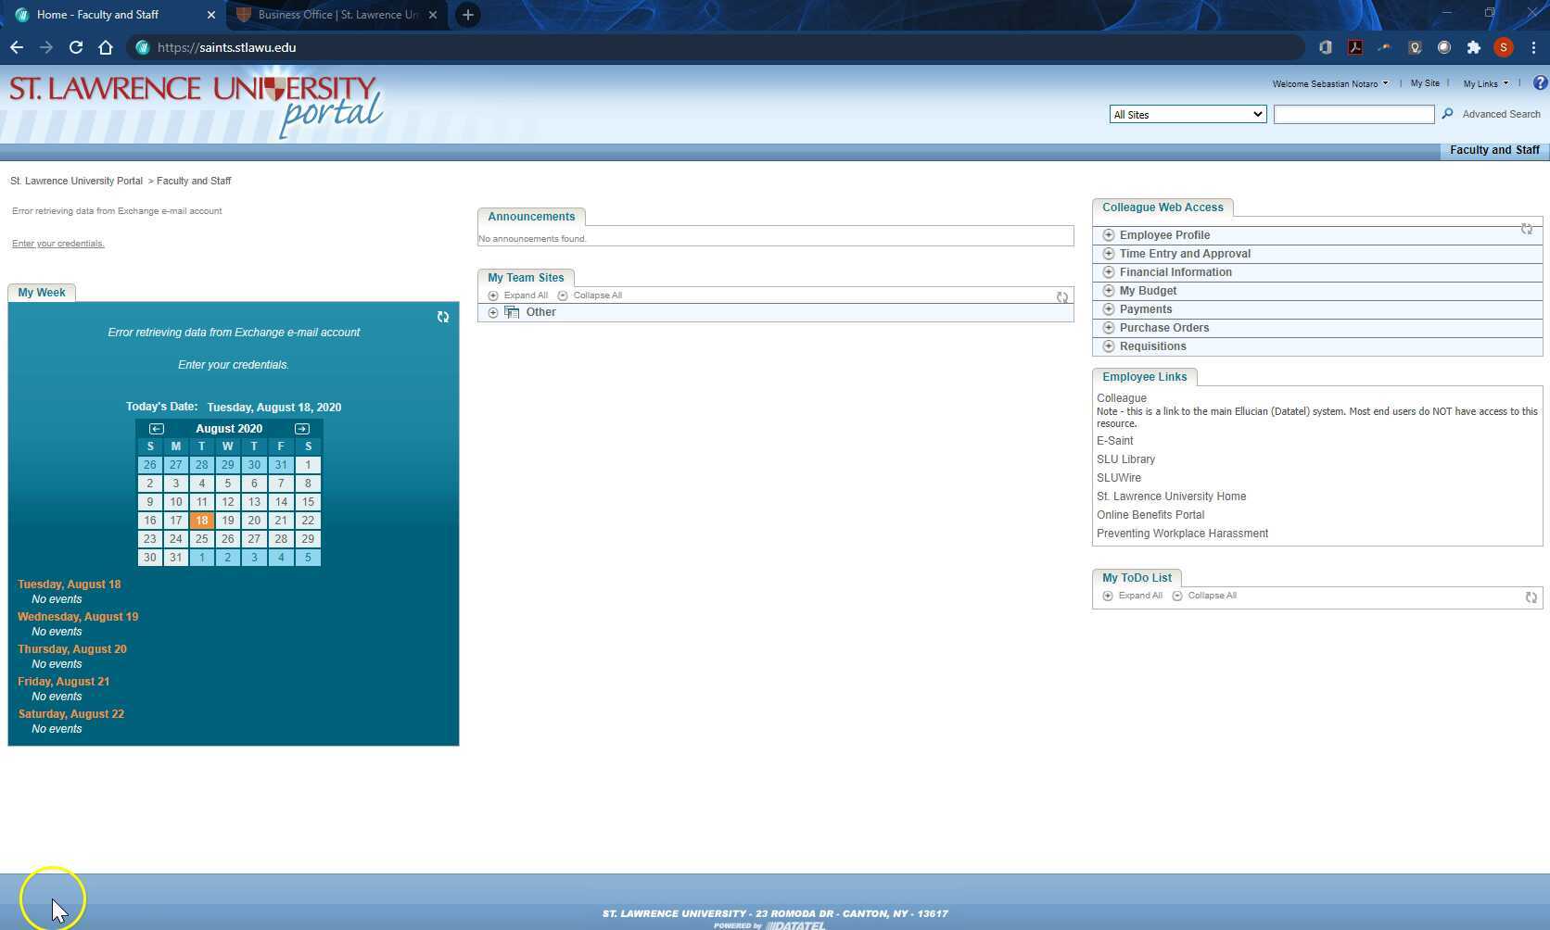Click the Enter your credentials link
This screenshot has height=930, width=1550.
pyautogui.click(x=58, y=244)
